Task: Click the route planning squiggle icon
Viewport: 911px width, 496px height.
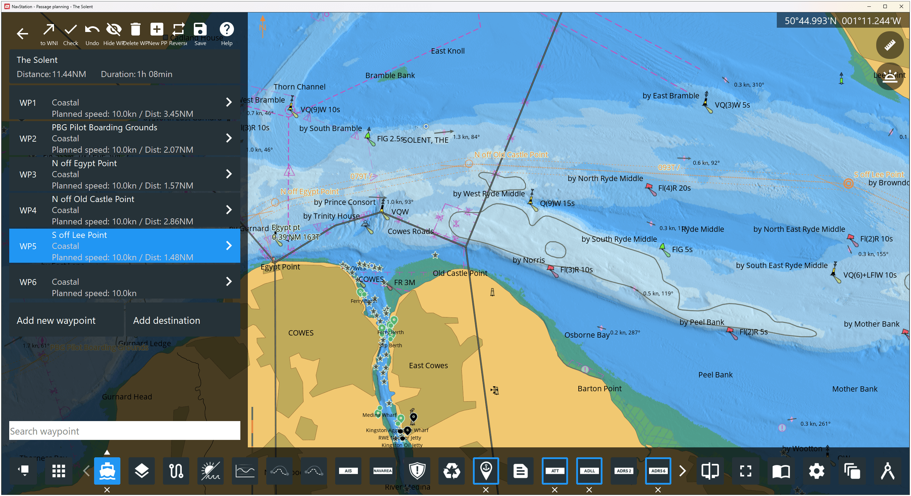Action: tap(176, 471)
